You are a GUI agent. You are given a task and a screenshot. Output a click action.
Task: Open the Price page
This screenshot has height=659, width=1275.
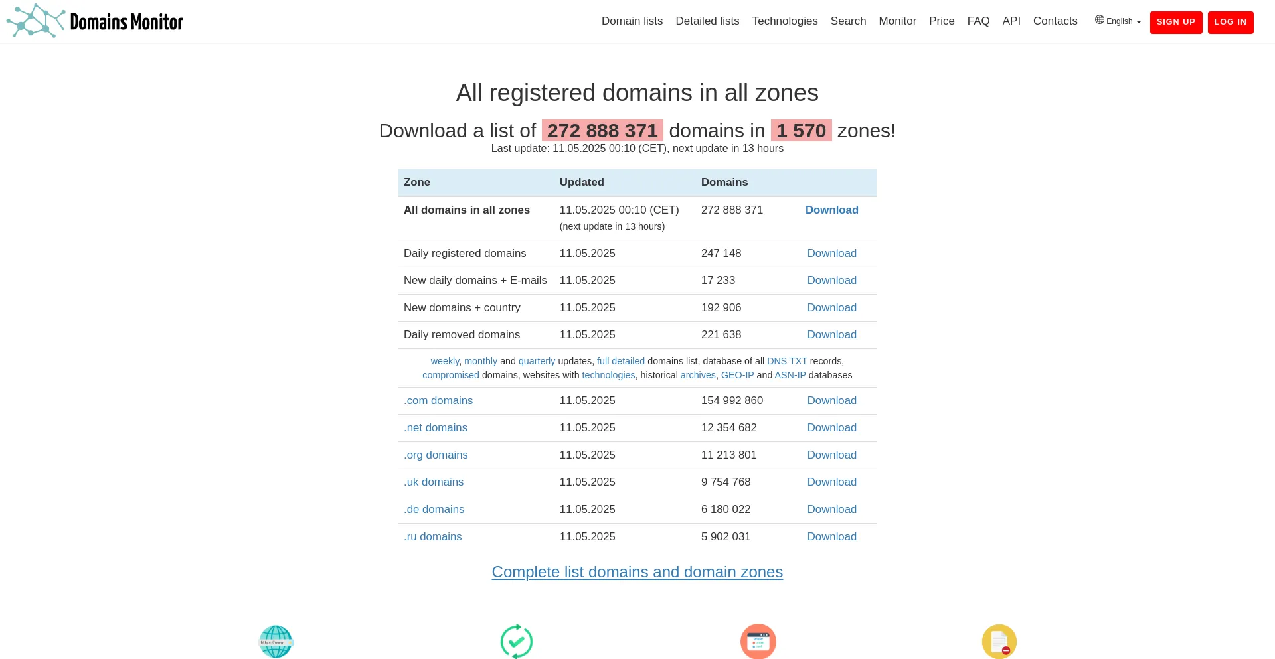942,21
